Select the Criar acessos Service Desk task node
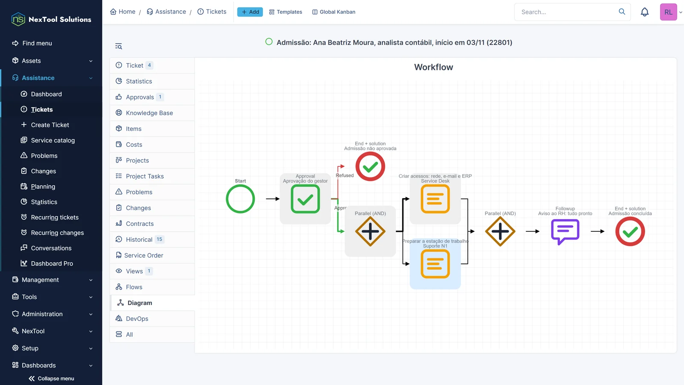The height and width of the screenshot is (385, 684). (435, 199)
